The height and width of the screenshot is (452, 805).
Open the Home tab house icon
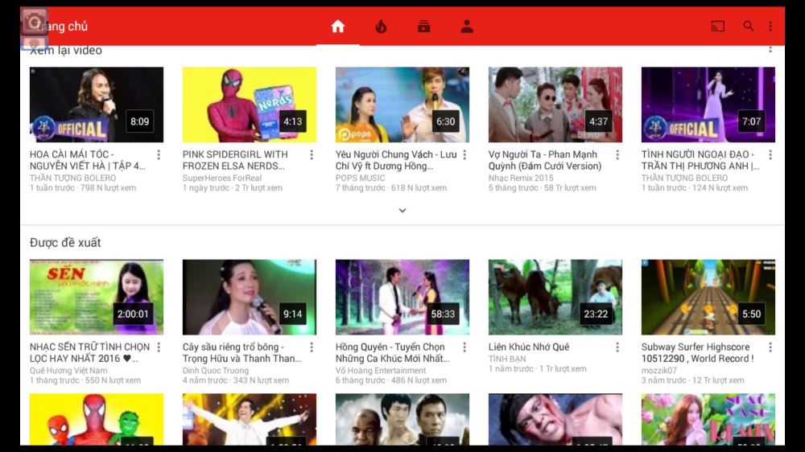point(338,27)
